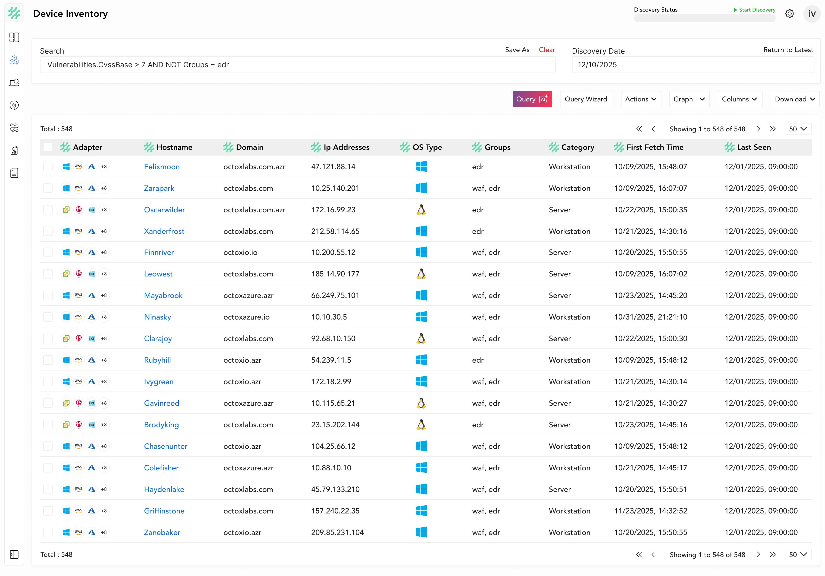
Task: Open the IV user avatar
Action: click(812, 14)
